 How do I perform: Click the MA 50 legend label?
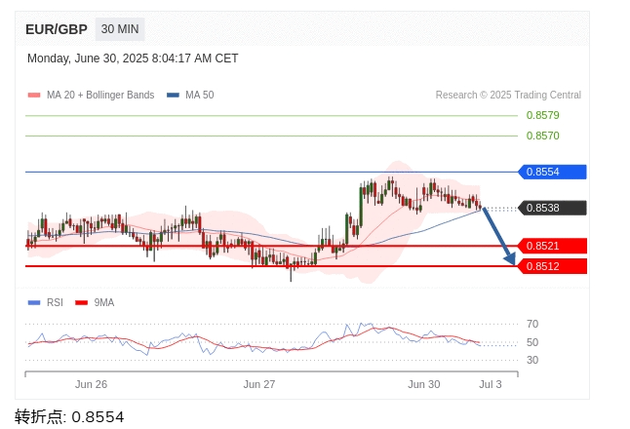click(x=199, y=95)
